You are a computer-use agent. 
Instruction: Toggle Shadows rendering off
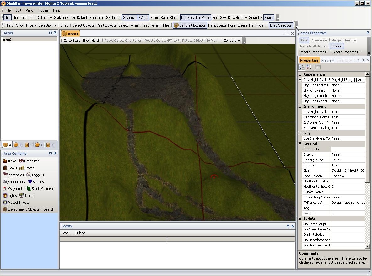click(130, 18)
